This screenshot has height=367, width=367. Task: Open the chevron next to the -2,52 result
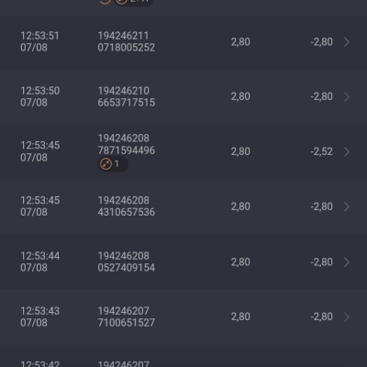coord(347,151)
